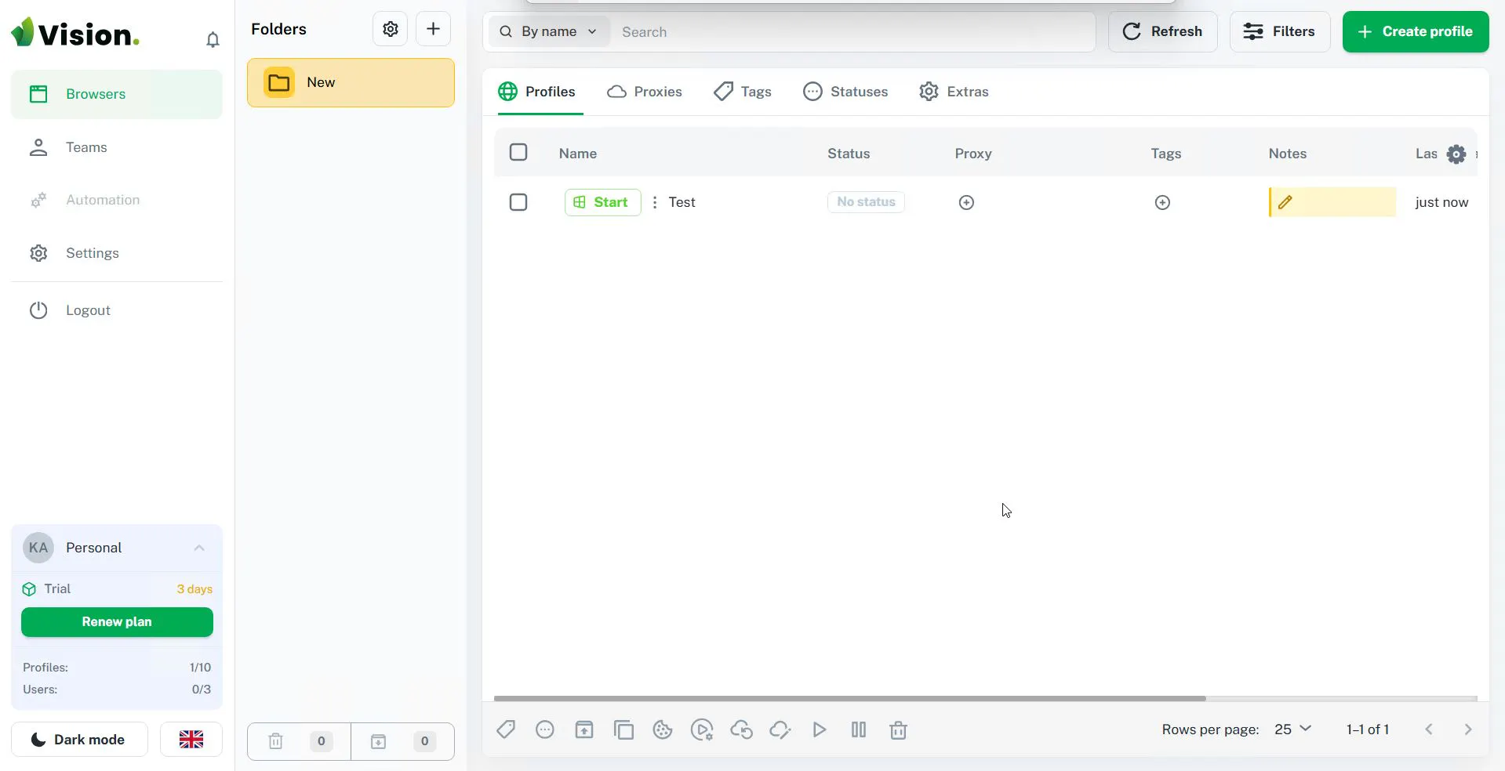Switch to the Extras tab
The image size is (1505, 771).
[x=954, y=92]
